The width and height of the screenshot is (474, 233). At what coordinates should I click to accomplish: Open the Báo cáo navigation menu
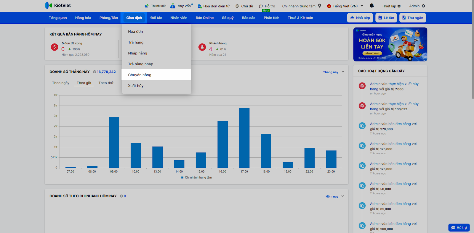click(x=249, y=18)
